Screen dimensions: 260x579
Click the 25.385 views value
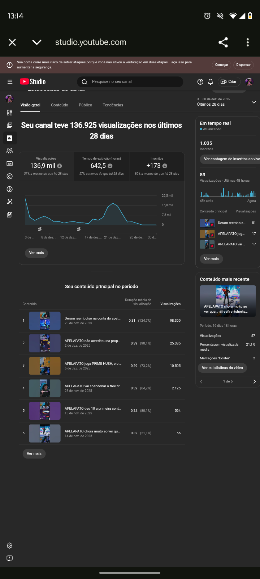(175, 343)
